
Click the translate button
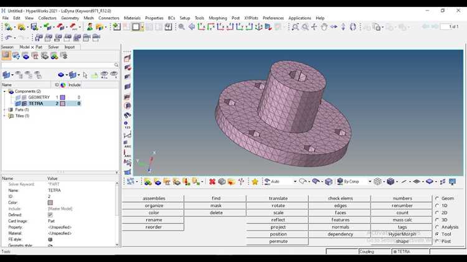click(x=278, y=199)
